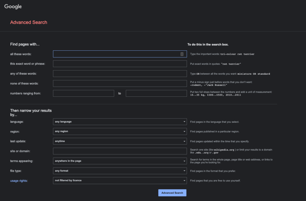Expand the region dropdown

(x=120, y=131)
